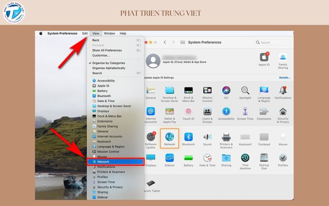Select Show All Preferences menu item

pos(107,50)
